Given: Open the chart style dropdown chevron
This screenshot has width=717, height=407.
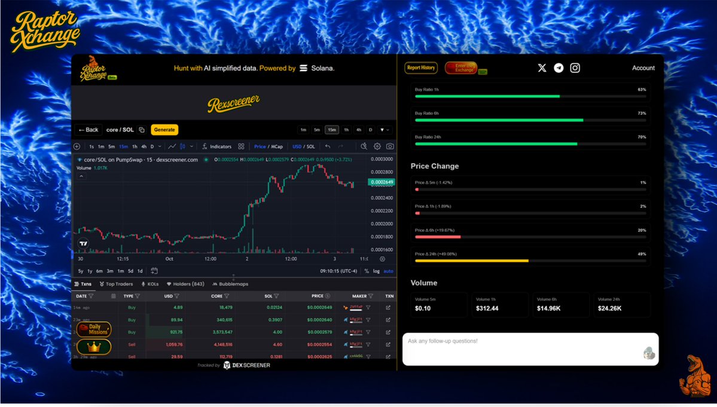Looking at the screenshot, I should [191, 146].
